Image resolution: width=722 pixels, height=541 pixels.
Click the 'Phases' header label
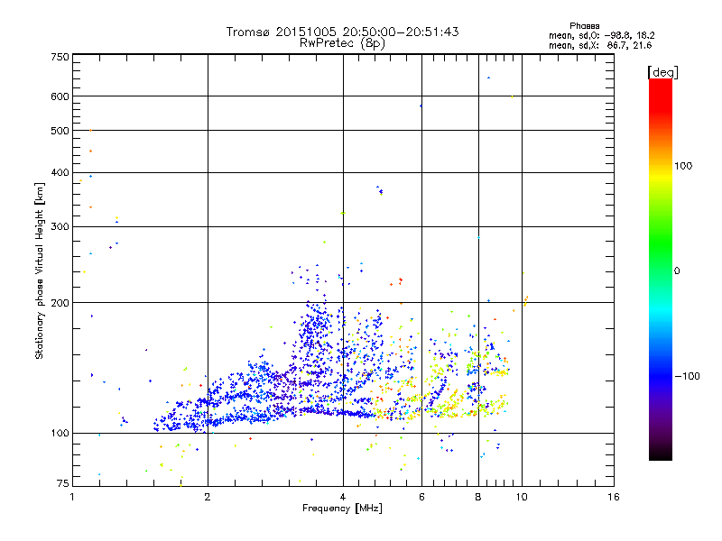point(584,26)
